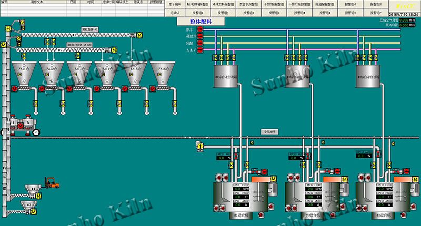Click the red motor under the FA12 silo
The width and height of the screenshot is (421, 226).
pos(42,89)
